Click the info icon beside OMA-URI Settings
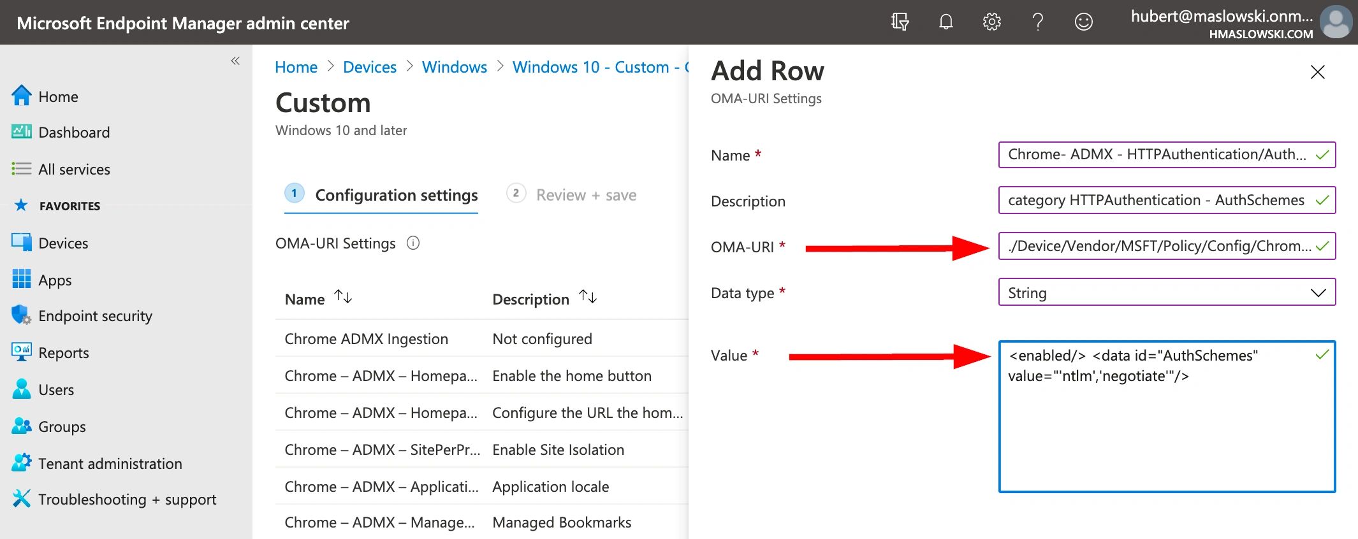This screenshot has width=1358, height=539. click(413, 243)
